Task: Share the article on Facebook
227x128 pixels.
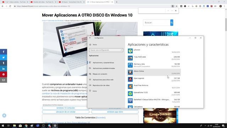Action: (4, 52)
